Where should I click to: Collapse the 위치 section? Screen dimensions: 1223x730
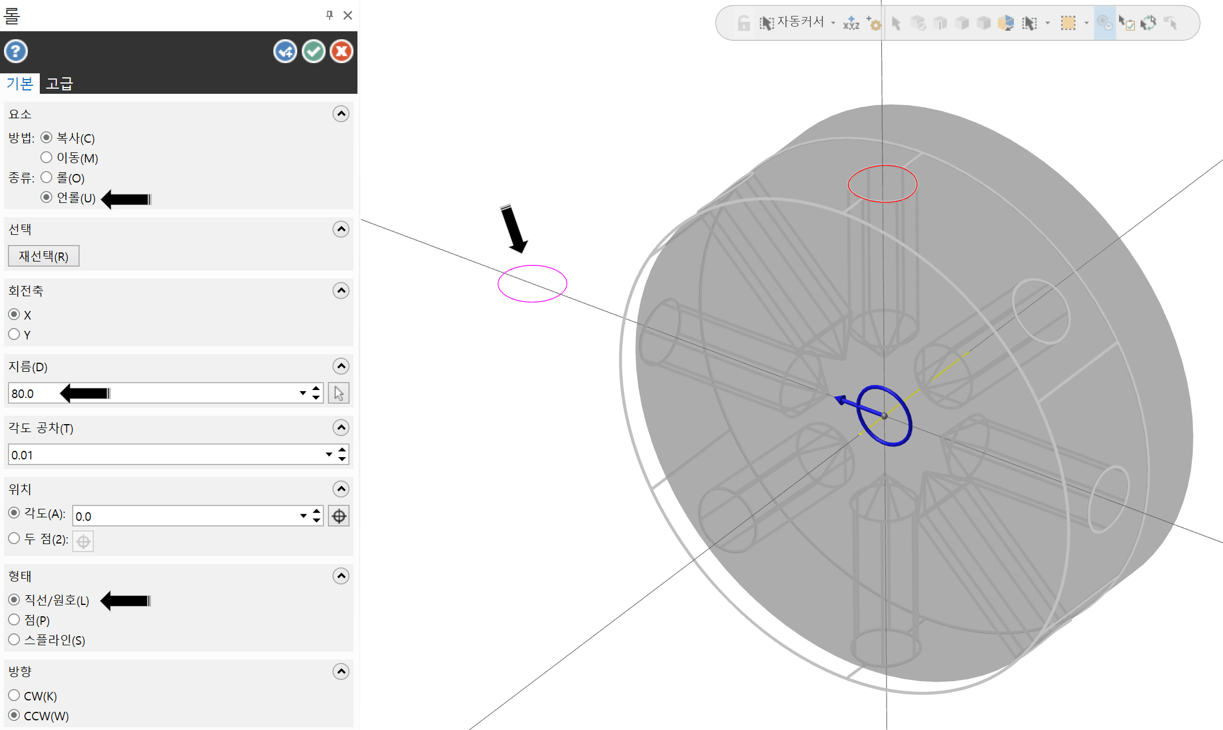click(341, 490)
